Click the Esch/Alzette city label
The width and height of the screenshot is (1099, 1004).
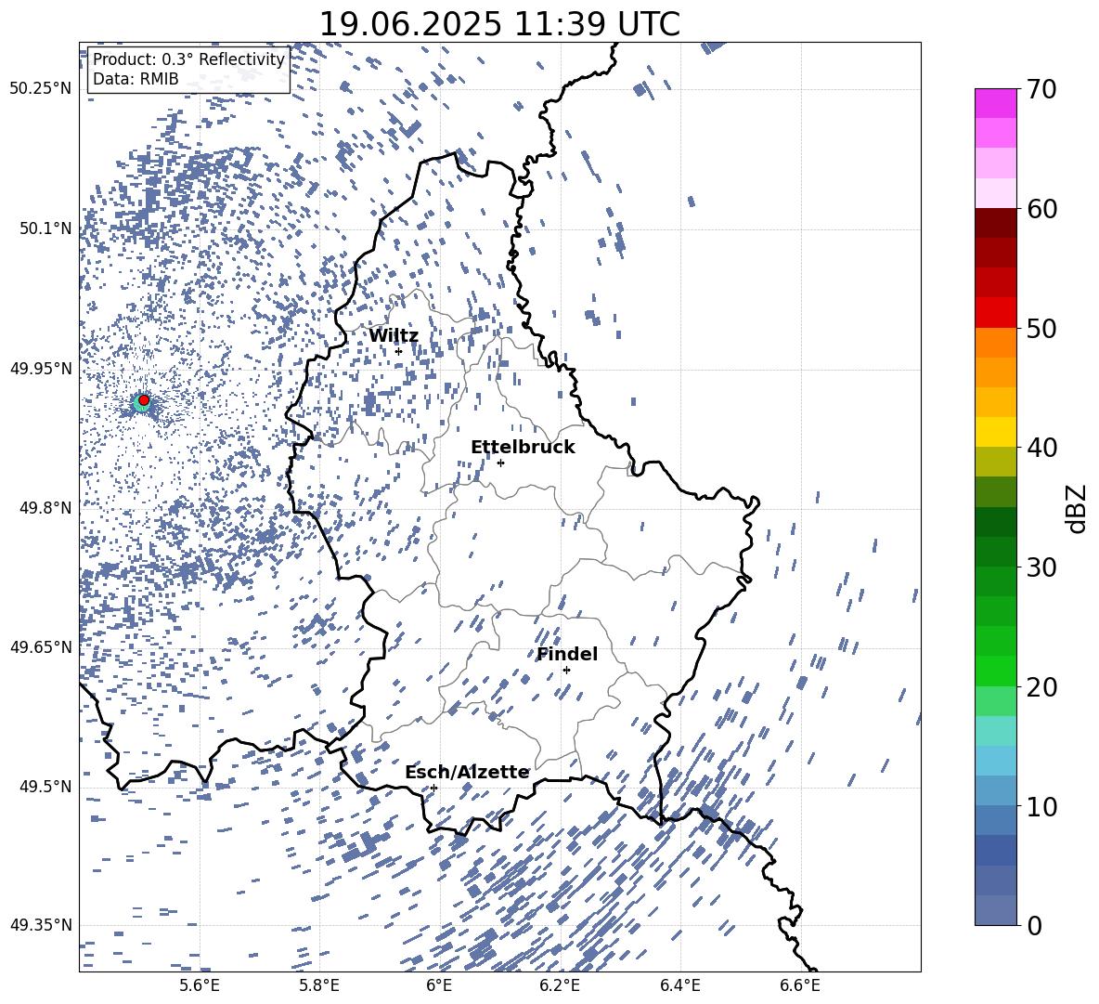pos(467,772)
